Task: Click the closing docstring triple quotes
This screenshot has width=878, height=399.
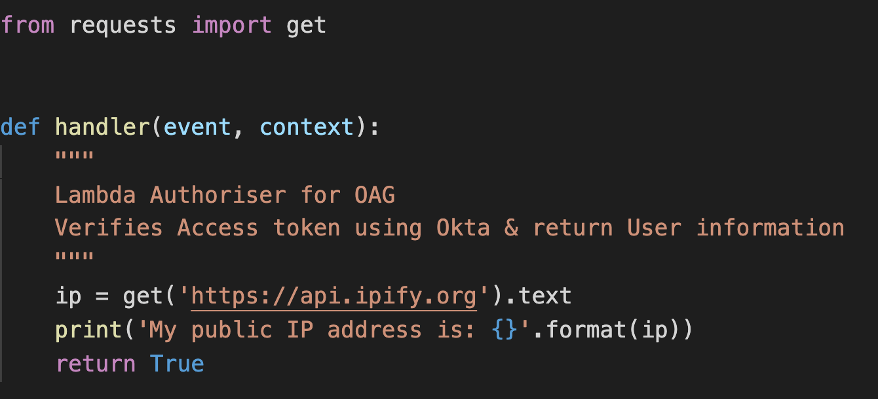Action: tap(75, 259)
